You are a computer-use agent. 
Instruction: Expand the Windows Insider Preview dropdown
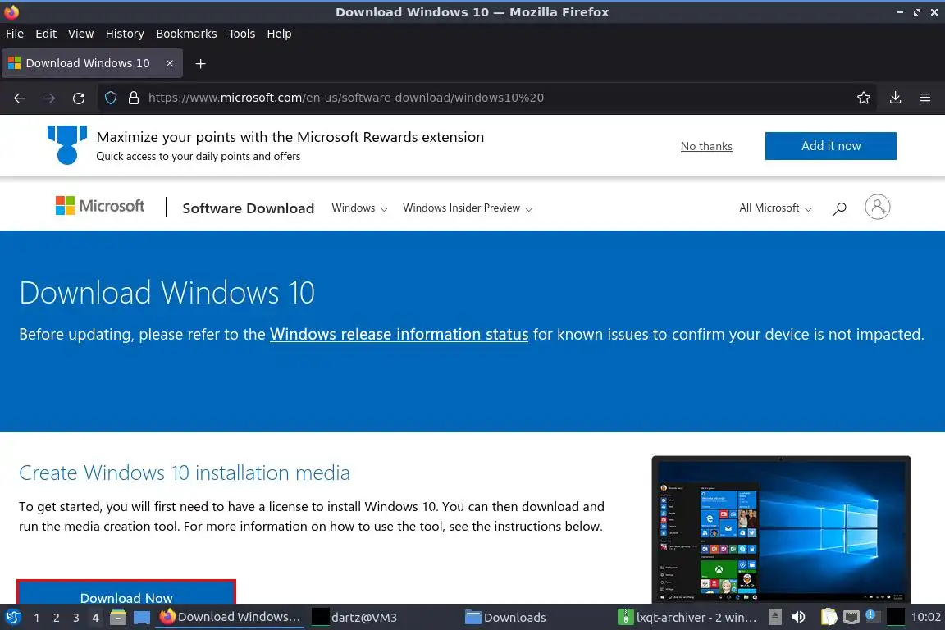click(468, 208)
